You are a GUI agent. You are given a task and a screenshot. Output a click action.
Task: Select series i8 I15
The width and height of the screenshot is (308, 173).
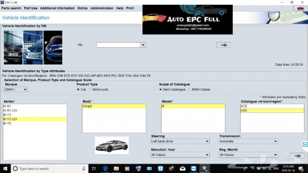click(x=35, y=123)
